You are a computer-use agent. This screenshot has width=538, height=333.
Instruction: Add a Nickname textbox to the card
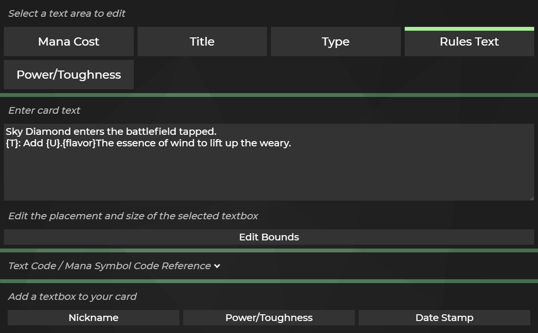pyautogui.click(x=94, y=318)
